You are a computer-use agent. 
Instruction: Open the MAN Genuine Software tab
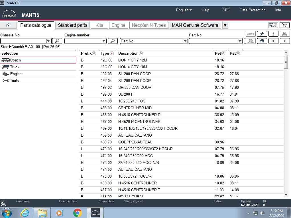point(195,25)
